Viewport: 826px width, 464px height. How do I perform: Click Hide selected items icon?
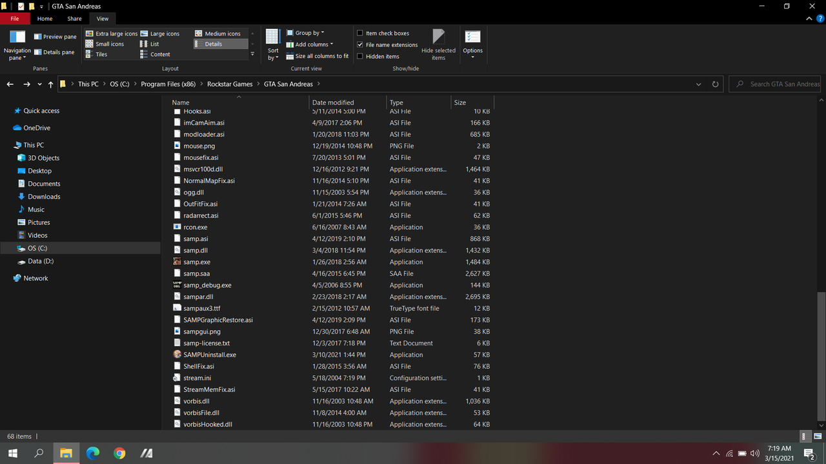tap(439, 37)
